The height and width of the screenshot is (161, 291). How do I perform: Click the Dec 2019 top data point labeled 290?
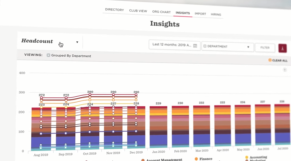[x=136, y=95]
